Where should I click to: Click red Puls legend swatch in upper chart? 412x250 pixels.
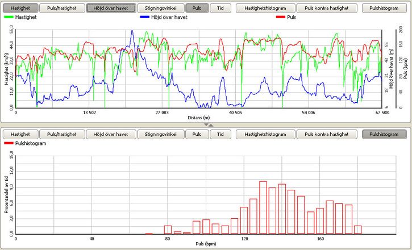click(x=281, y=18)
